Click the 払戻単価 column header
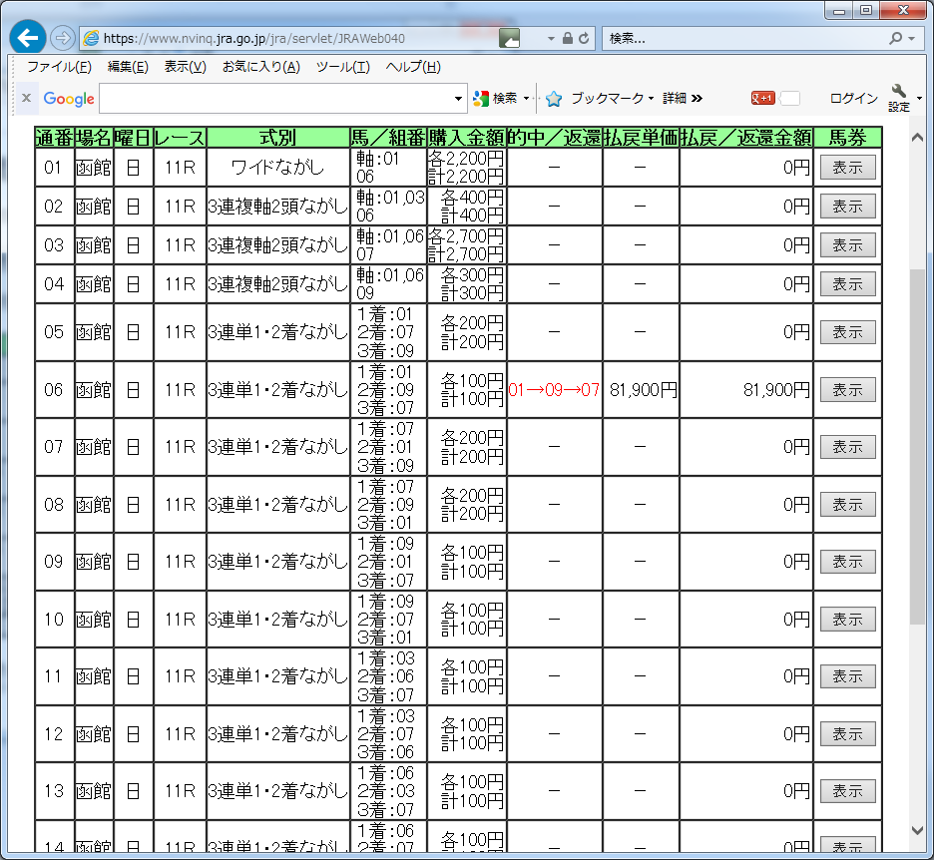 coord(641,138)
